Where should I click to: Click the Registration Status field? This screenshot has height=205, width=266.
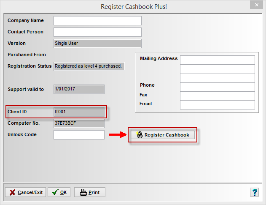[89, 66]
